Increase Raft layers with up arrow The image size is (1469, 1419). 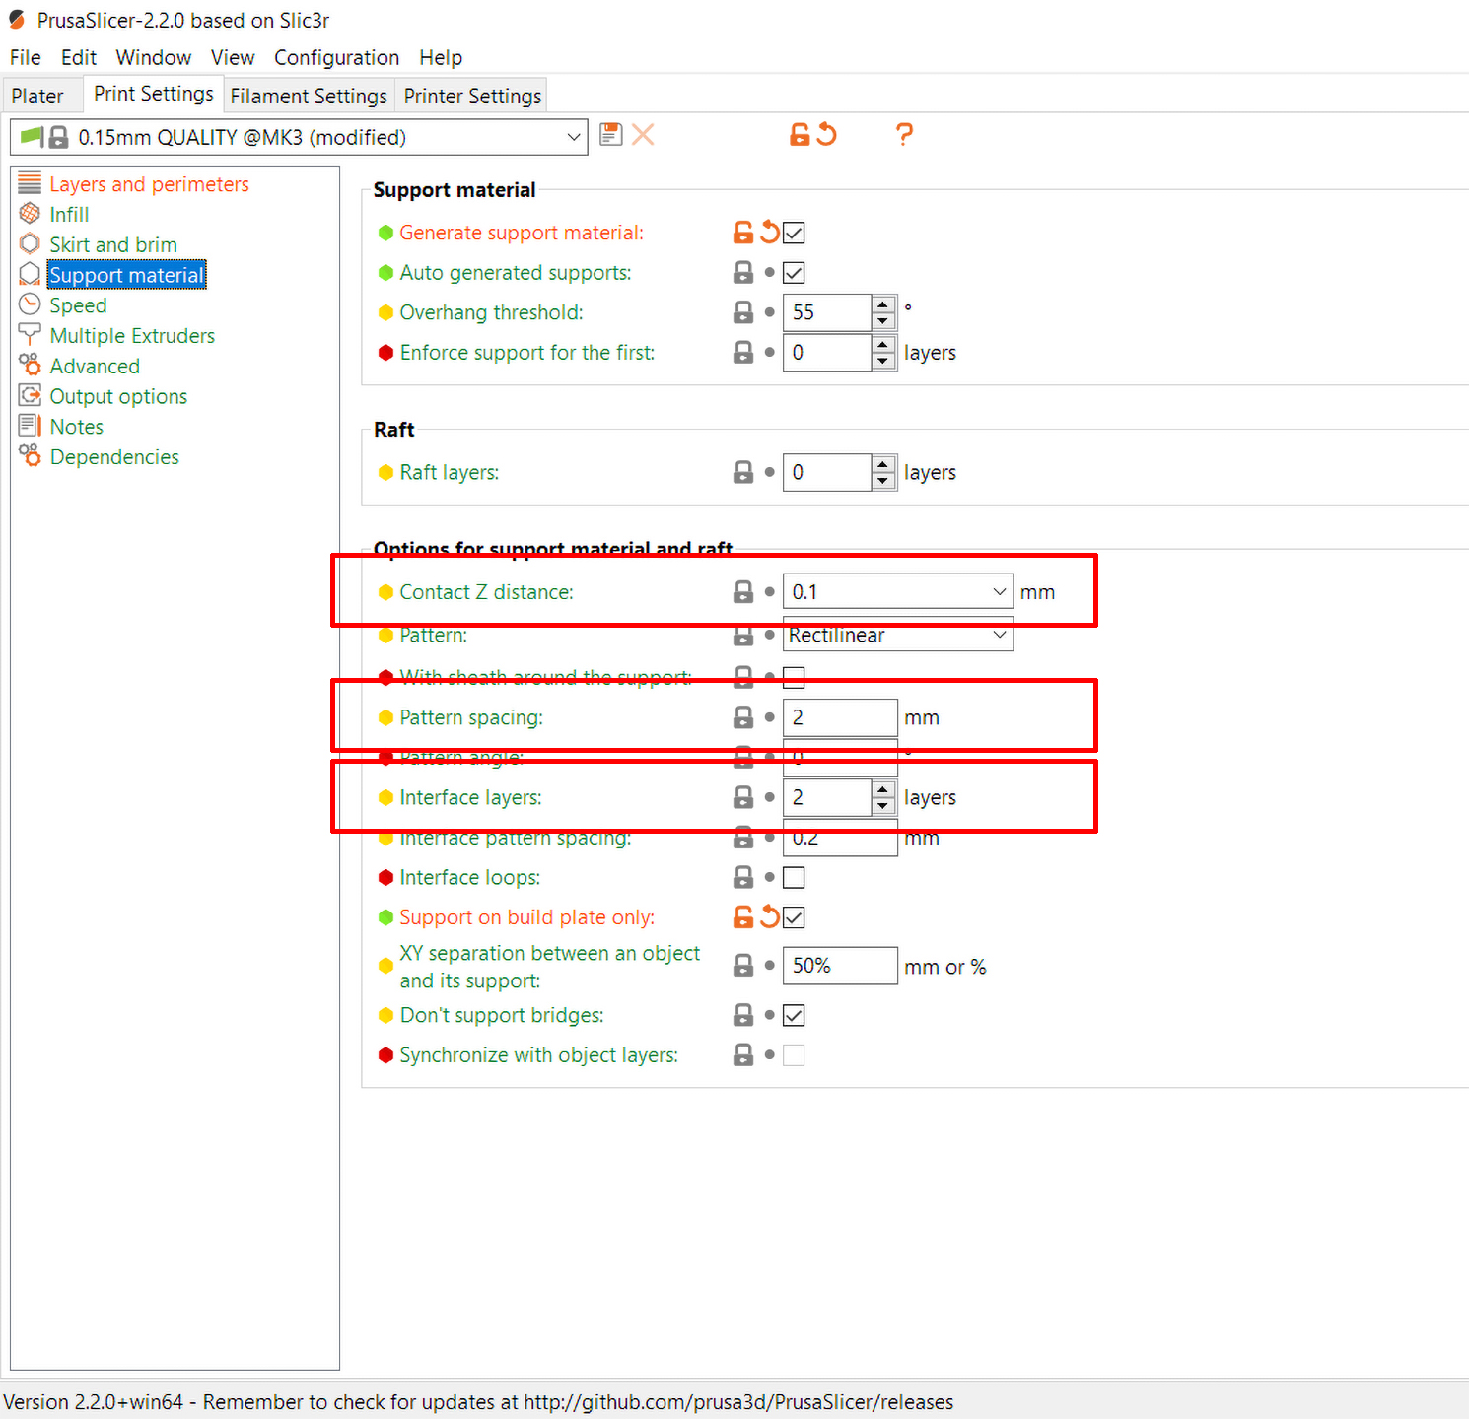tap(883, 464)
